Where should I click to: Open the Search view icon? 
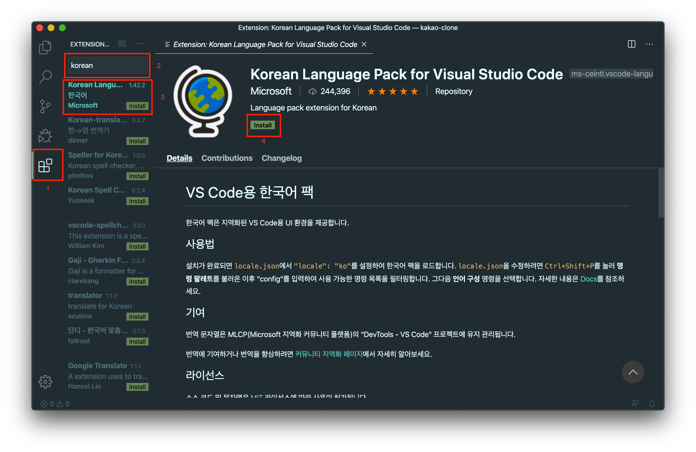[x=45, y=77]
